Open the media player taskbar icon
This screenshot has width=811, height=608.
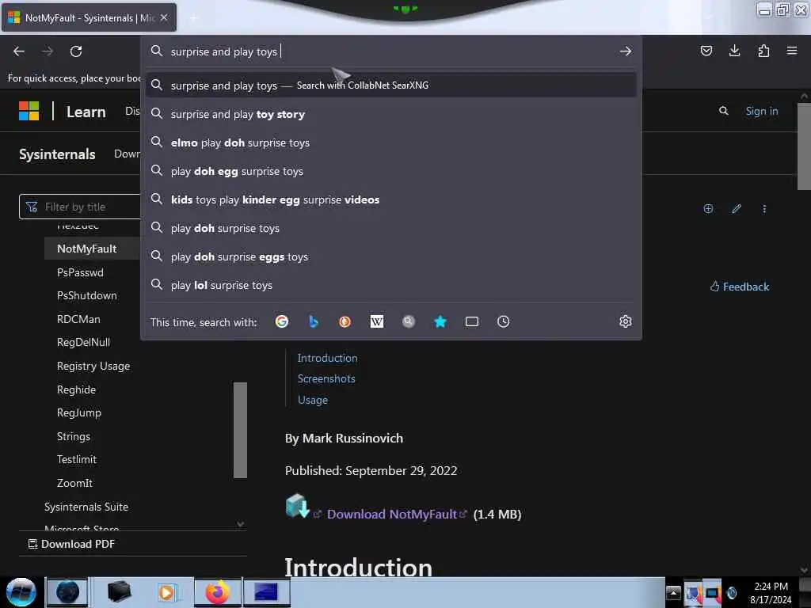[x=166, y=592]
